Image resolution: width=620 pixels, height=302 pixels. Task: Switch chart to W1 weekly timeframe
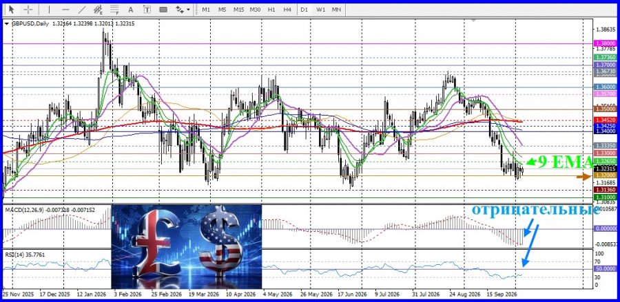click(x=320, y=9)
